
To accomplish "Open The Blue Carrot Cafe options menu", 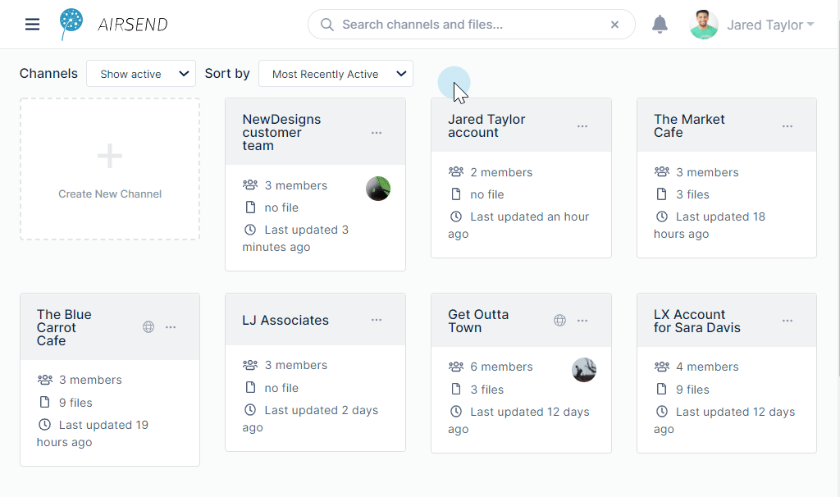I will [171, 326].
